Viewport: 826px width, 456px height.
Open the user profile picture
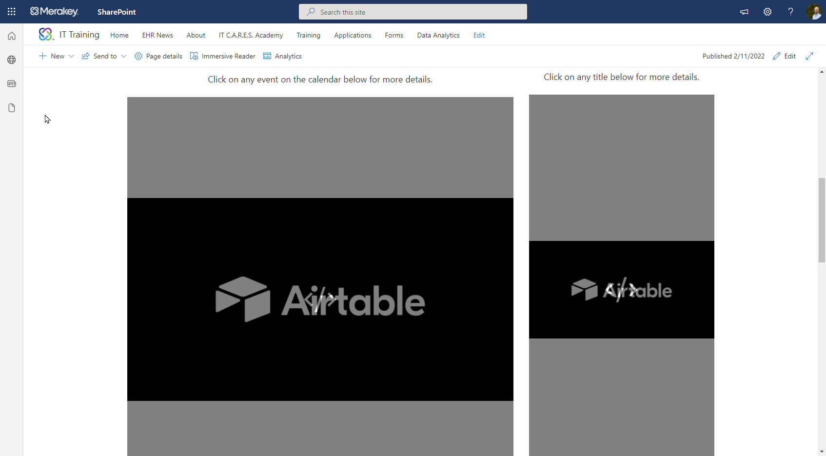click(x=814, y=12)
